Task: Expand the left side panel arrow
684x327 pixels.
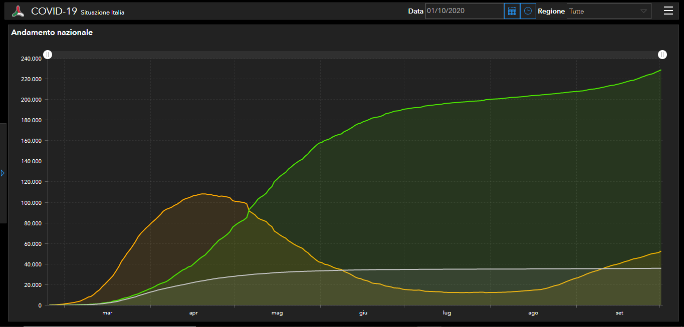Action: pos(3,173)
